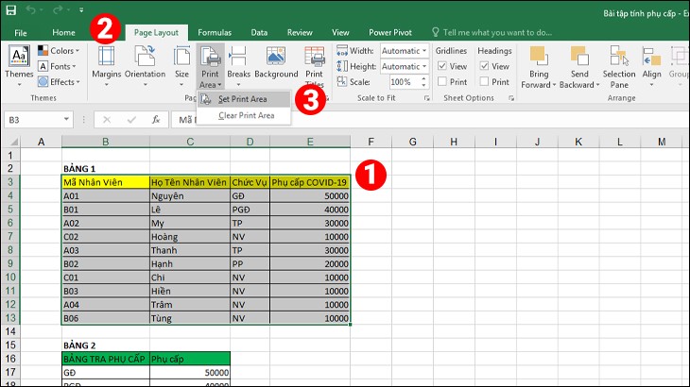Click the BẢNG 1 title cell
This screenshot has width=690, height=387.
106,169
